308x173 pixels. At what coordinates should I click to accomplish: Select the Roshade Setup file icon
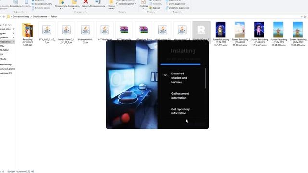[x=201, y=30]
